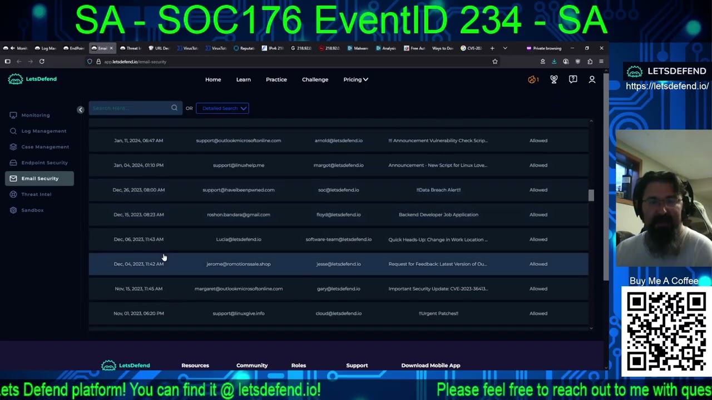Expand the Pricing dropdown menu
This screenshot has width=712, height=400.
point(355,79)
